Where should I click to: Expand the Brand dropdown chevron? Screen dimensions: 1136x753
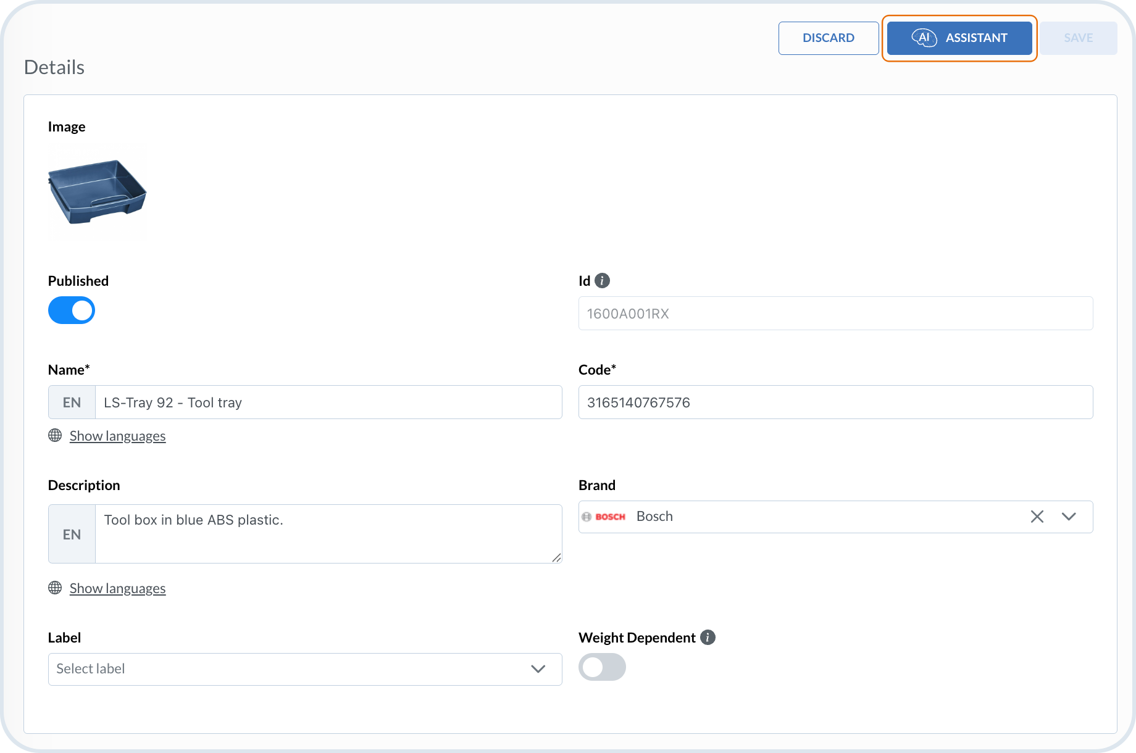pyautogui.click(x=1069, y=517)
